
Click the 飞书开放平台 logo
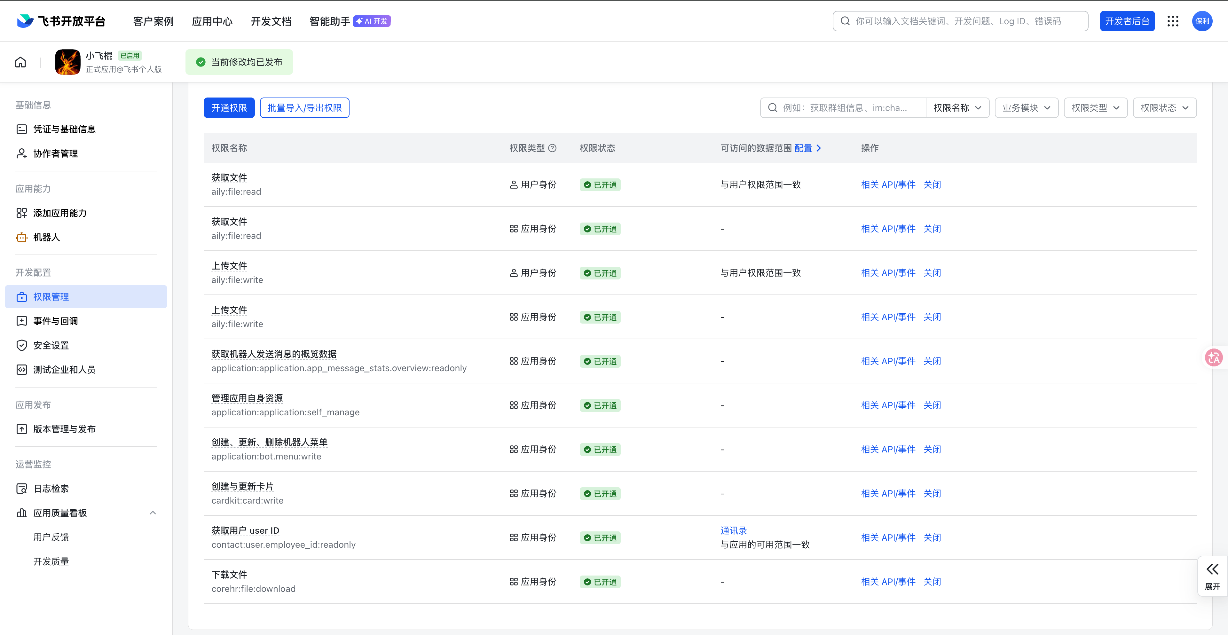point(61,21)
